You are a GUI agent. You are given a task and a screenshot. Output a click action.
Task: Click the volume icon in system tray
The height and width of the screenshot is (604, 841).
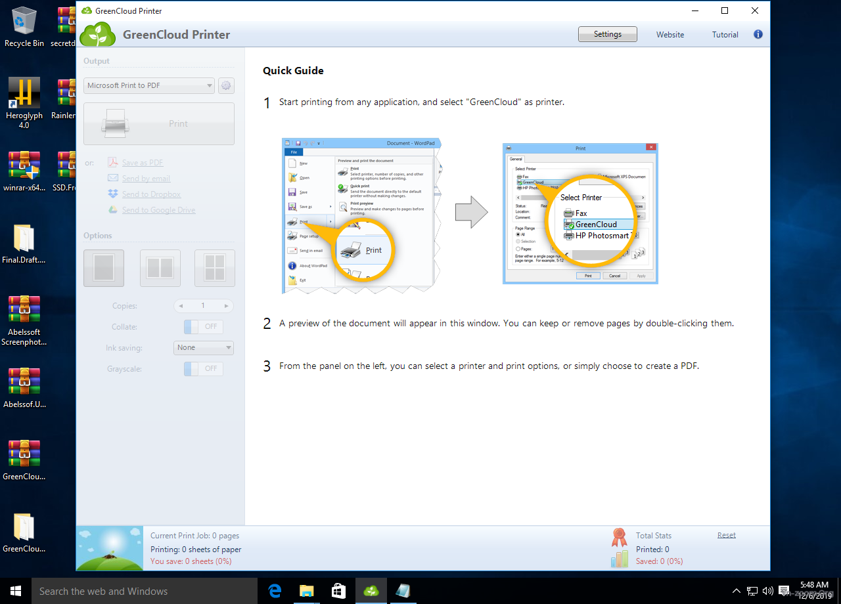767,591
